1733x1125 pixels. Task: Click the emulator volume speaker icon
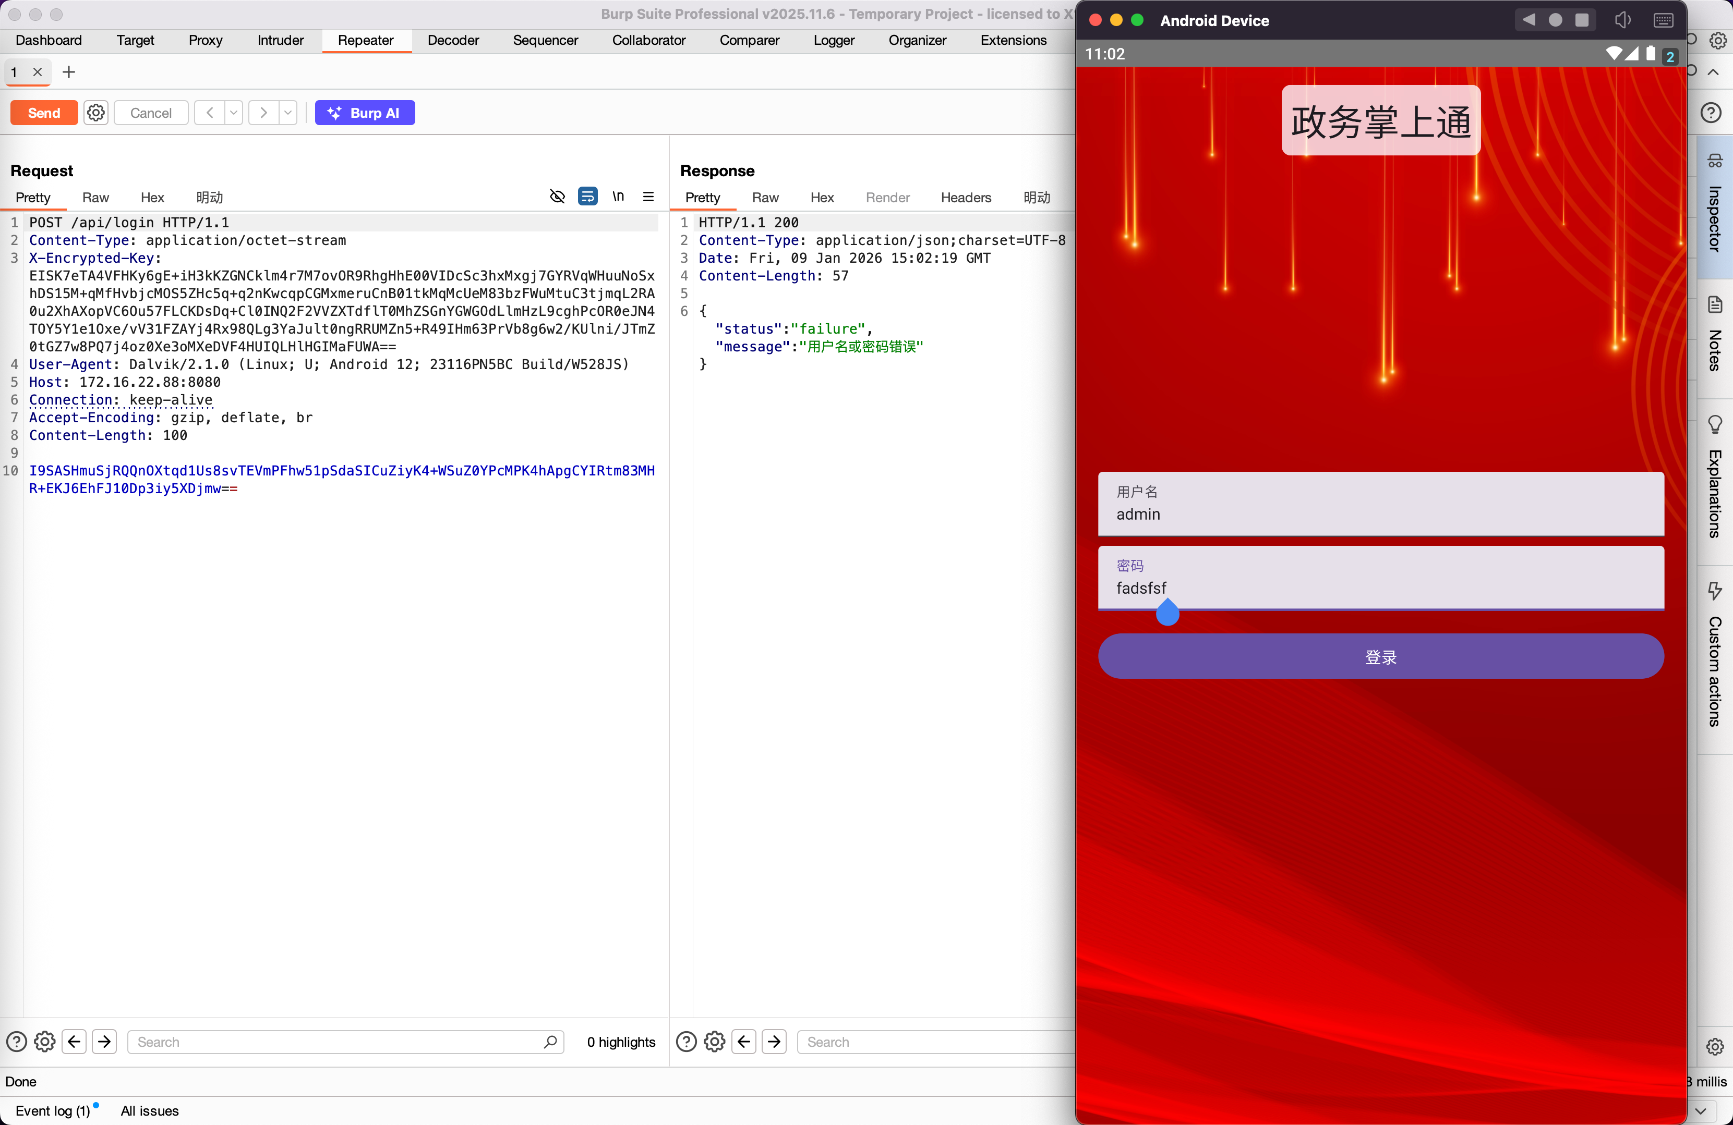[x=1622, y=20]
